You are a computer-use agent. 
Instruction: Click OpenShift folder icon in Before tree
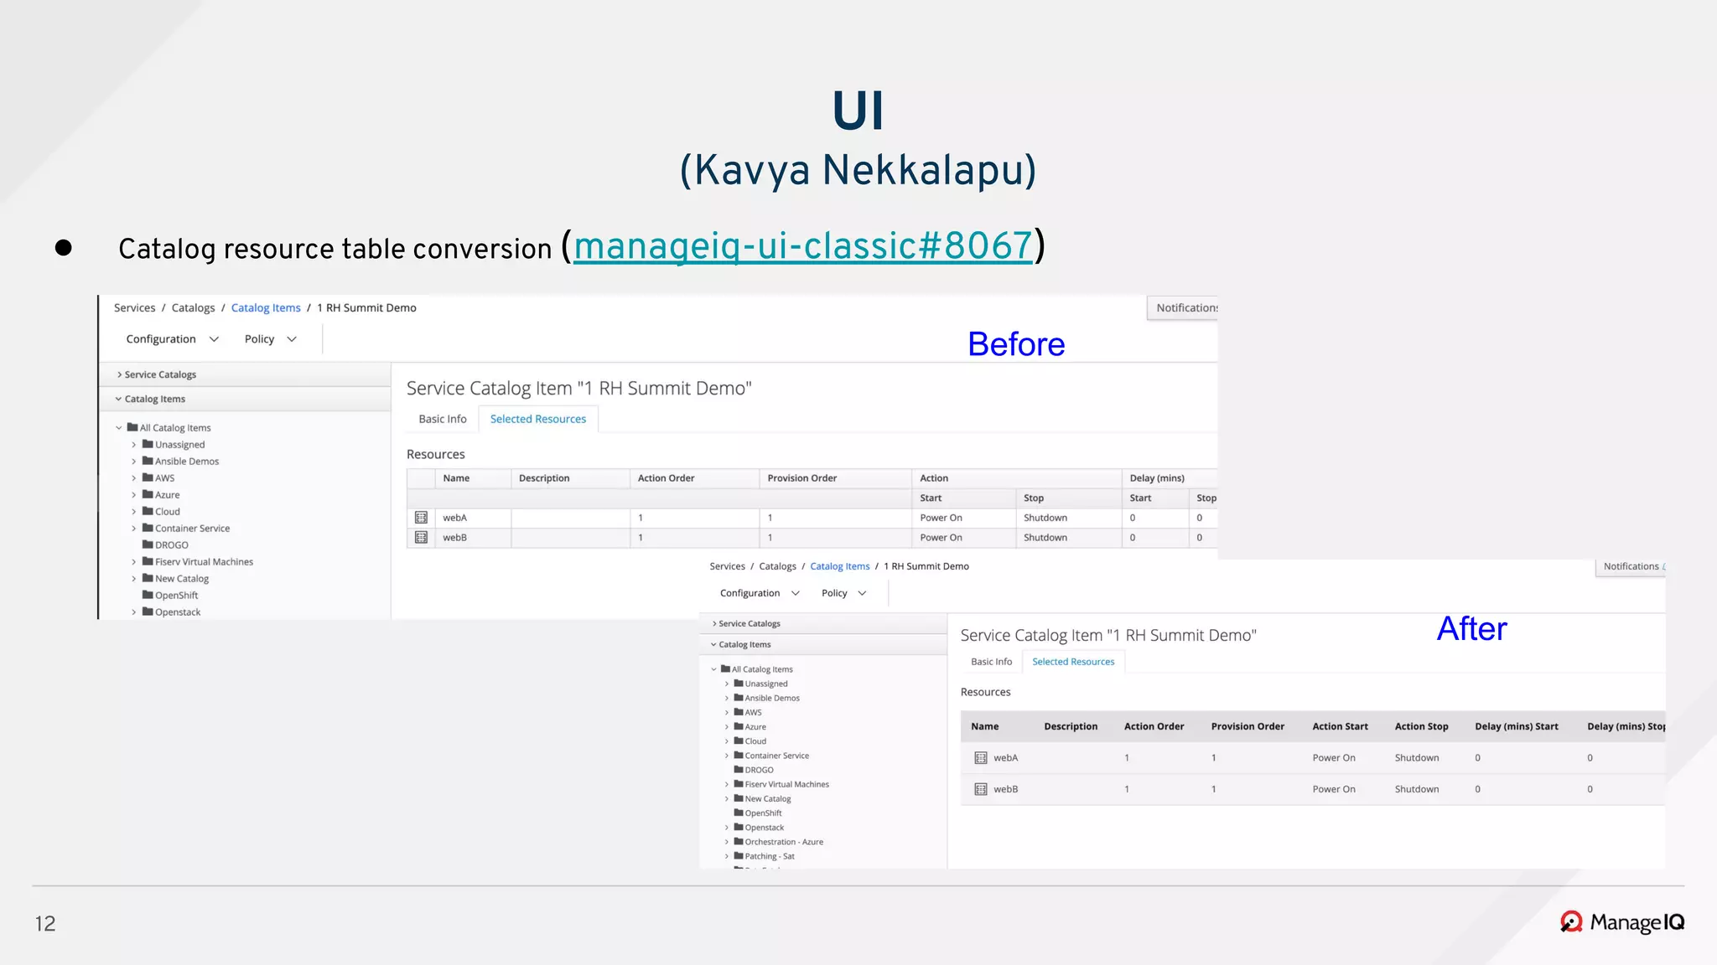148,595
